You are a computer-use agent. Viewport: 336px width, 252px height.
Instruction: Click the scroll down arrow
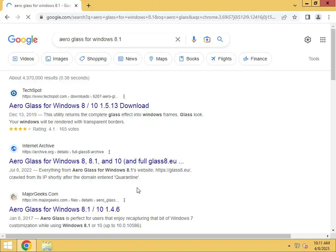click(333, 230)
